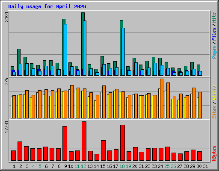
Task: Click the day 6 axis label
Action: 46,166
